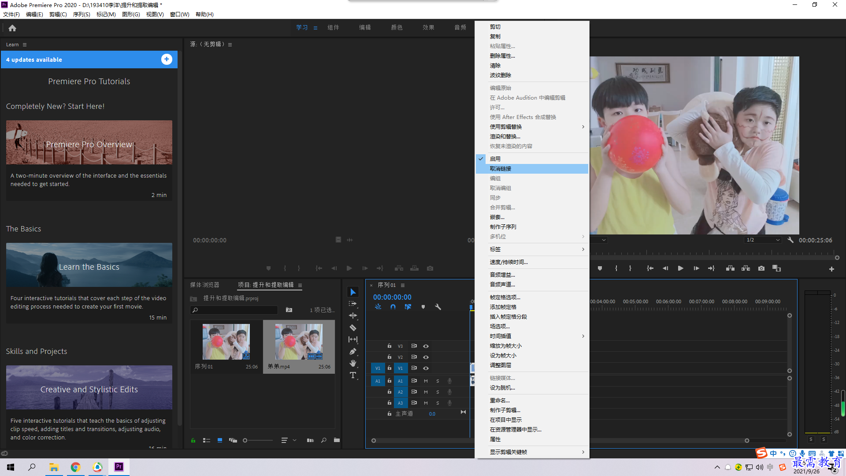Expand the 4 updates available banner
This screenshot has width=846, height=476.
pyautogui.click(x=167, y=59)
